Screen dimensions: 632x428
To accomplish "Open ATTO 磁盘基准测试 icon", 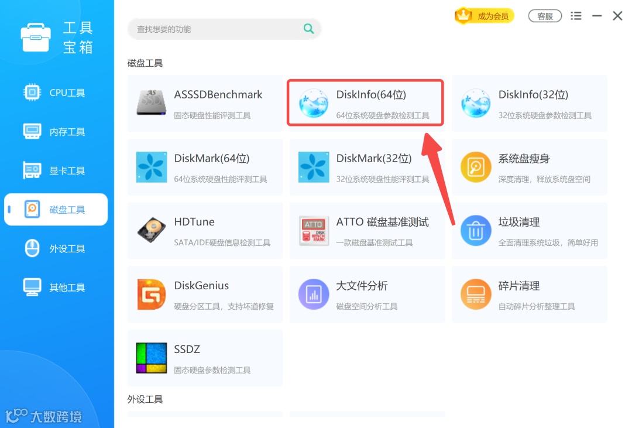I will tap(314, 231).
